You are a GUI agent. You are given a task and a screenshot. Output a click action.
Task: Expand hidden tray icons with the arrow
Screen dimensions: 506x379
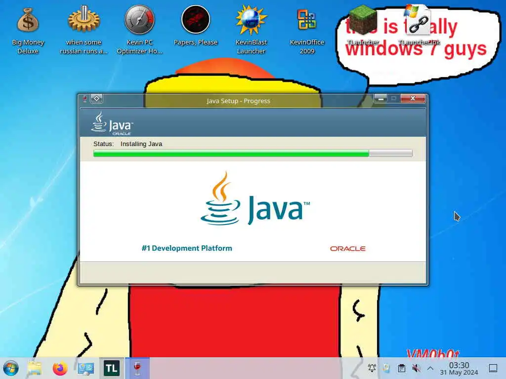point(430,368)
